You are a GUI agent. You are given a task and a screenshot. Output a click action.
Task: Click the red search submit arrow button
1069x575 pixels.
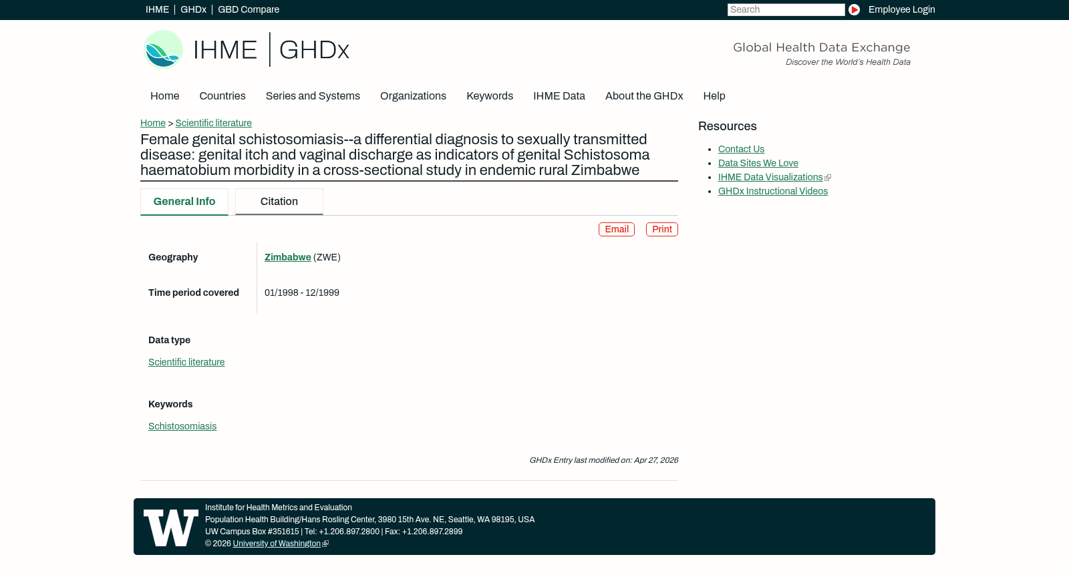pyautogui.click(x=854, y=10)
